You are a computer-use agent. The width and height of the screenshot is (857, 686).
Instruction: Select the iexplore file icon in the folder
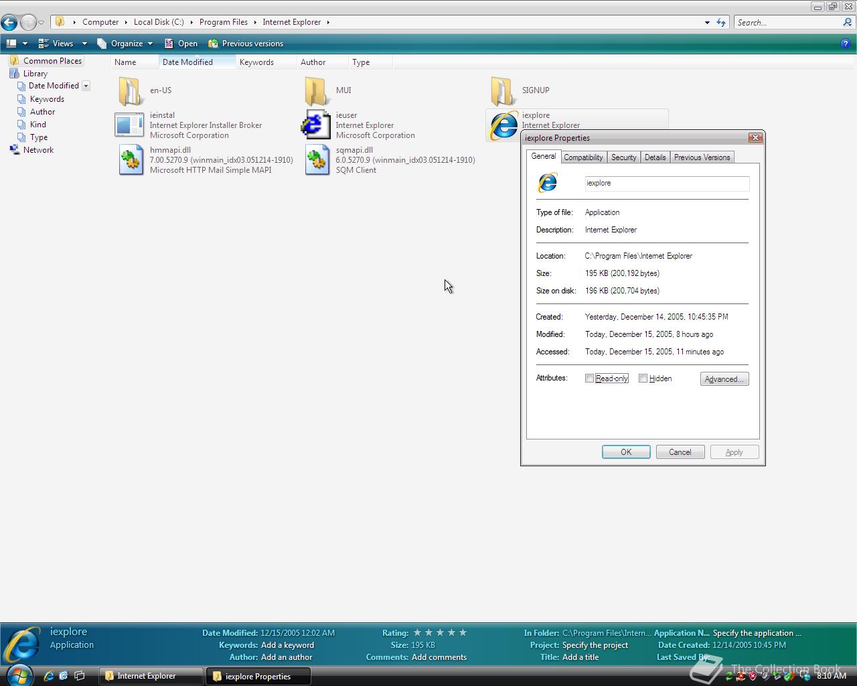click(x=504, y=125)
